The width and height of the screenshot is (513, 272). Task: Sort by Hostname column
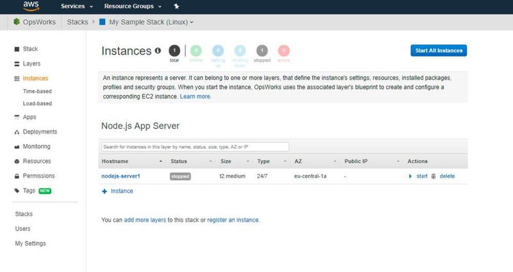[132, 162]
